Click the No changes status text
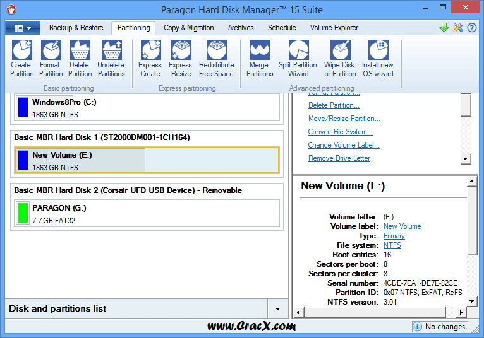 tap(445, 326)
